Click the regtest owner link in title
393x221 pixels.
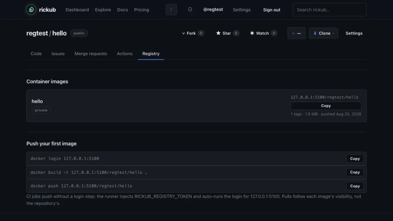coord(37,33)
